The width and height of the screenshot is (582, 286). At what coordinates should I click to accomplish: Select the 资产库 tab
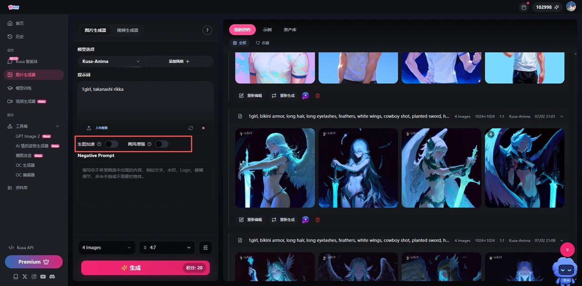(x=290, y=30)
